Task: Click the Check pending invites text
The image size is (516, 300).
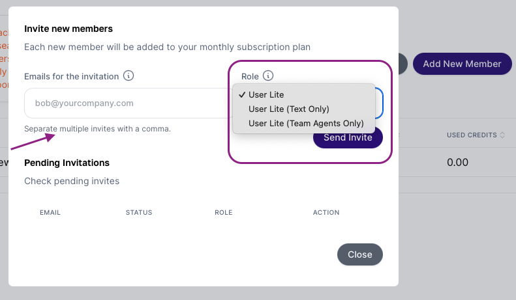Action: (x=72, y=181)
